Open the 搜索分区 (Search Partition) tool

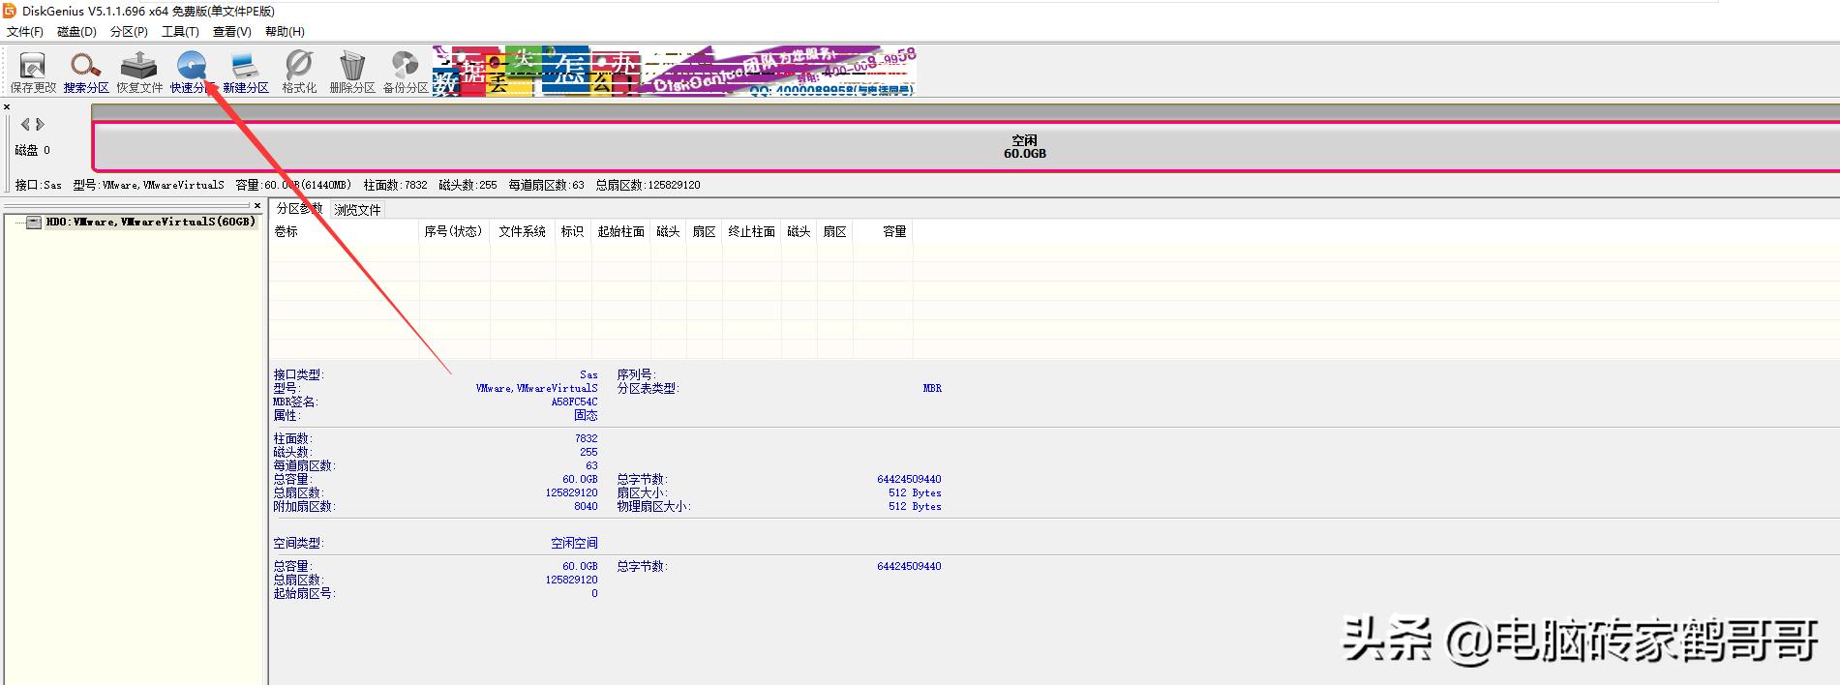85,71
